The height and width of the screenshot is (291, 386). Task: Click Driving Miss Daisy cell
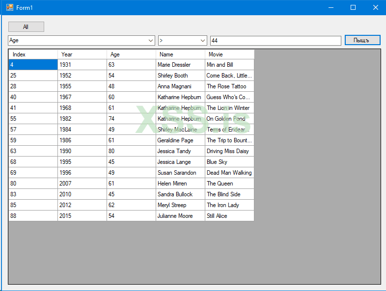229,151
